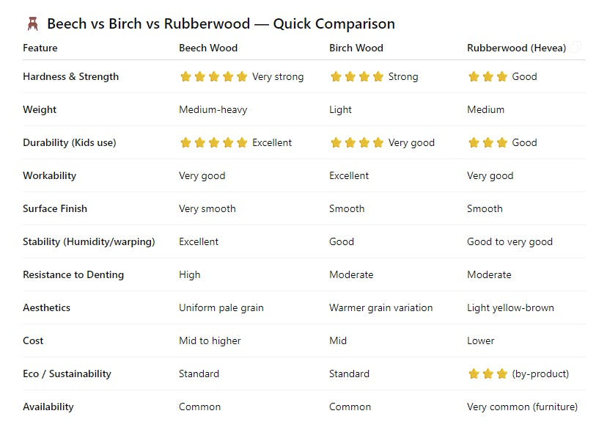Click Rubberwood hardness star rating
Image resolution: width=607 pixels, height=441 pixels.
[488, 76]
